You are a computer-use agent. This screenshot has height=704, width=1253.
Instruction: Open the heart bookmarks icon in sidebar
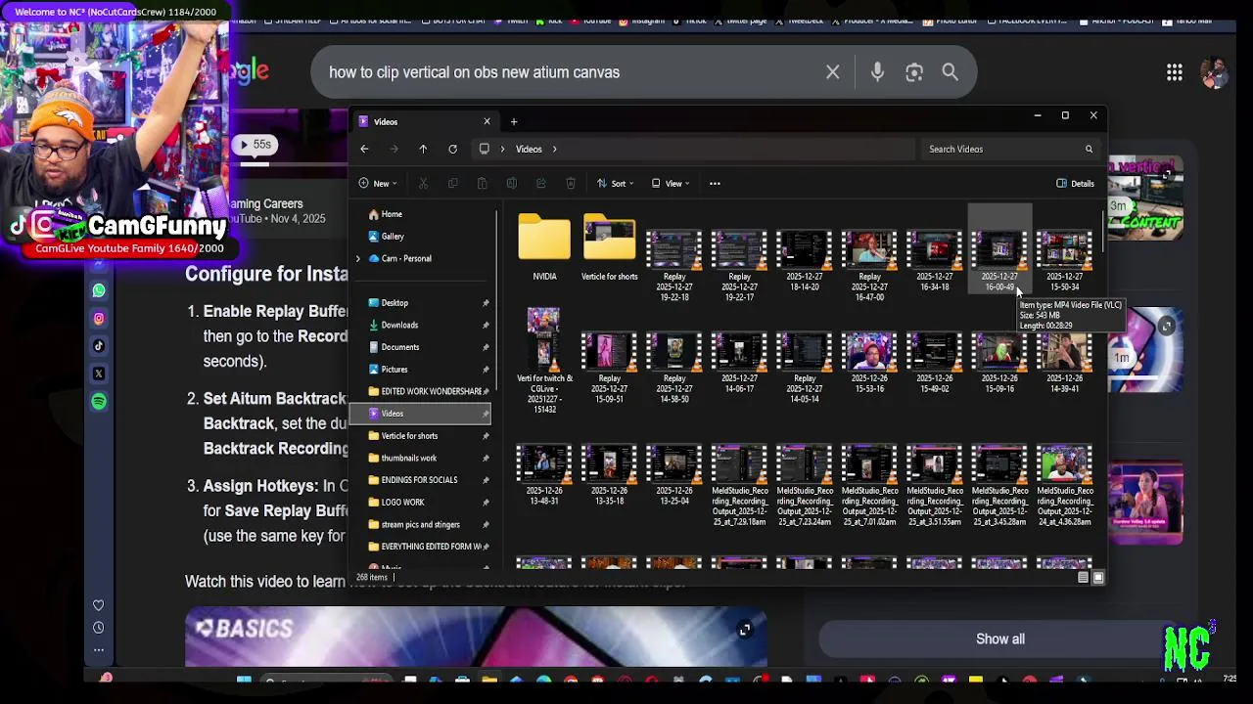98,605
